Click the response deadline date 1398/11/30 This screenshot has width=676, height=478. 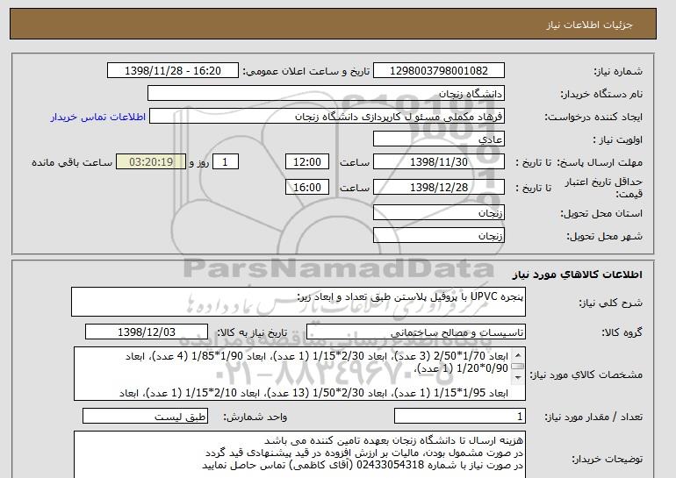(x=438, y=162)
